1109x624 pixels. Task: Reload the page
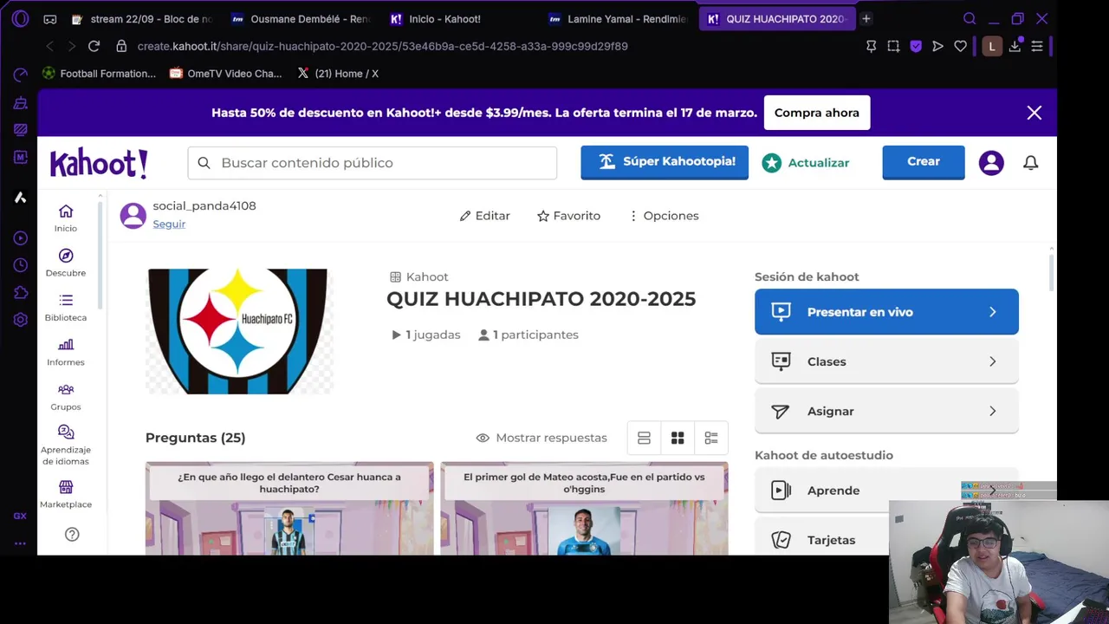point(94,46)
